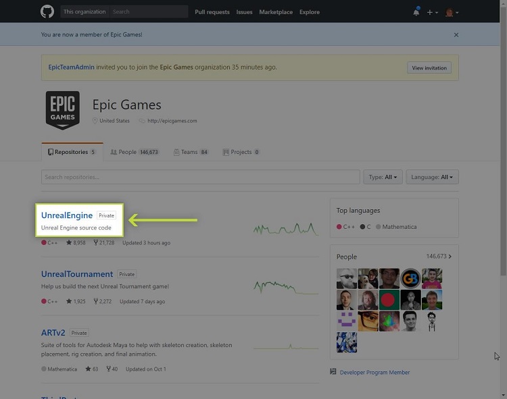Open Pull requests in the top navigation
The width and height of the screenshot is (507, 399).
click(x=212, y=12)
